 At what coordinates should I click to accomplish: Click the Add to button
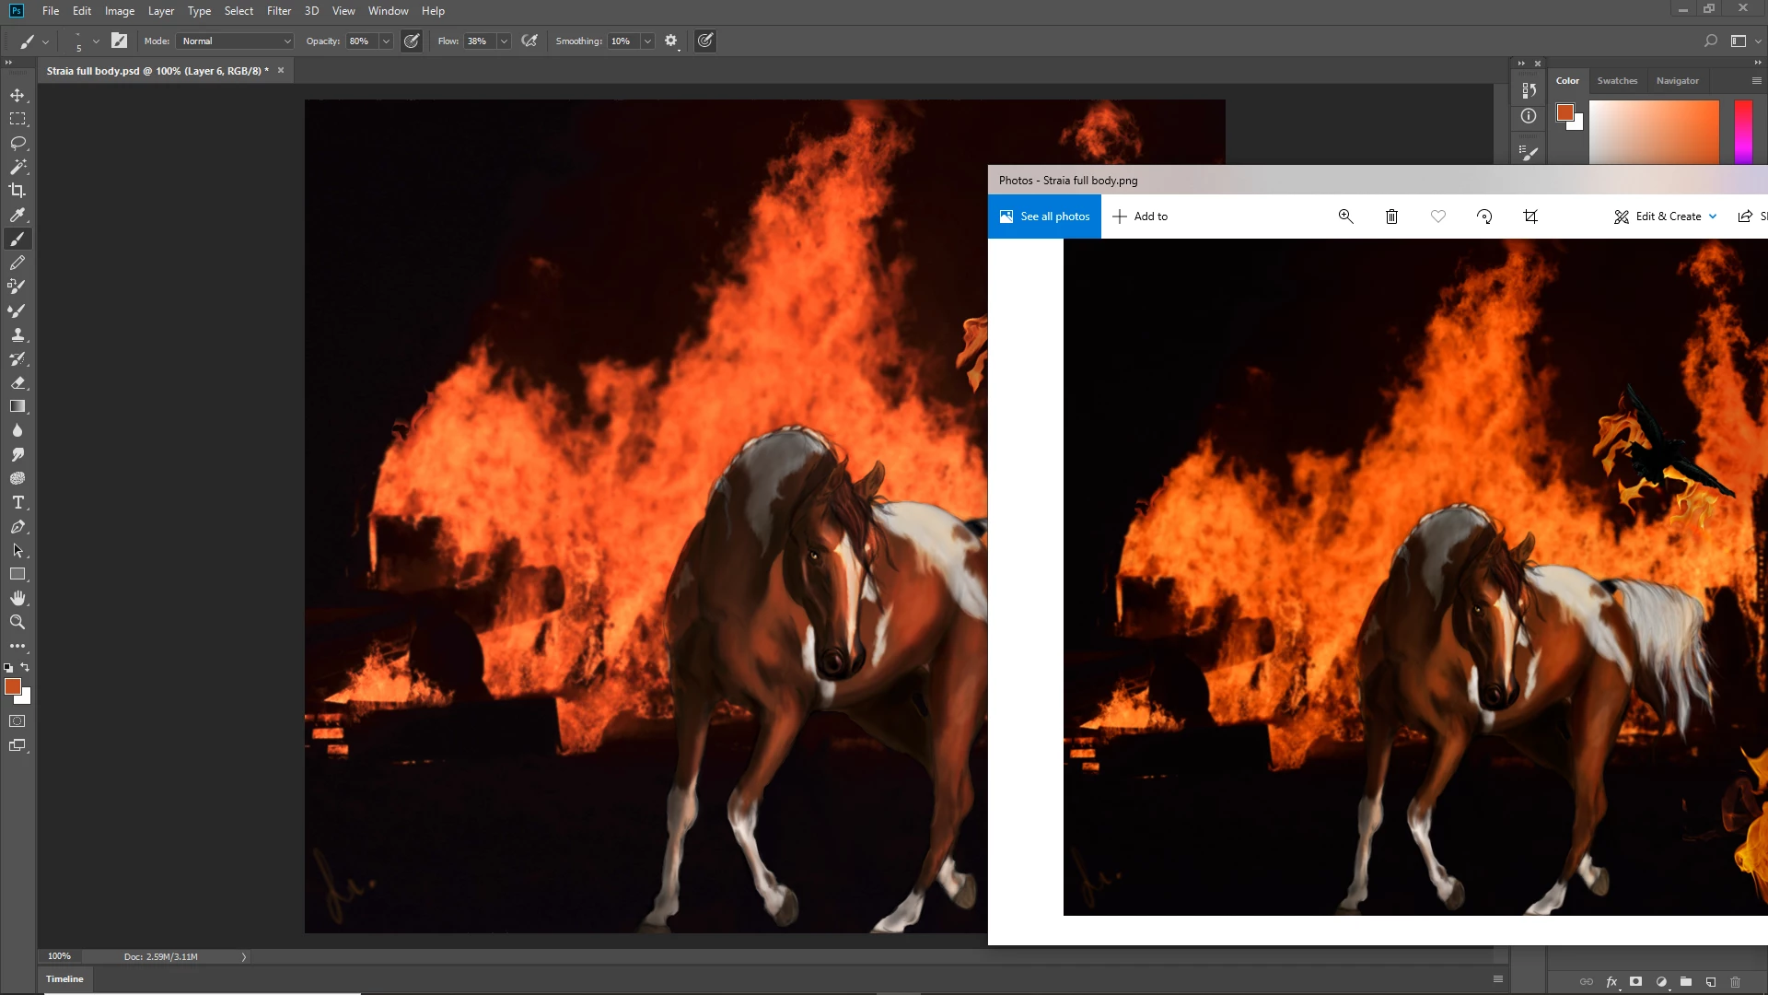1140,217
